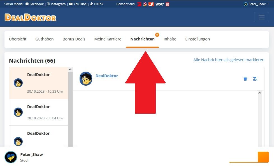Click the Peter_Shaw heart avatar at bottom

point(11,157)
